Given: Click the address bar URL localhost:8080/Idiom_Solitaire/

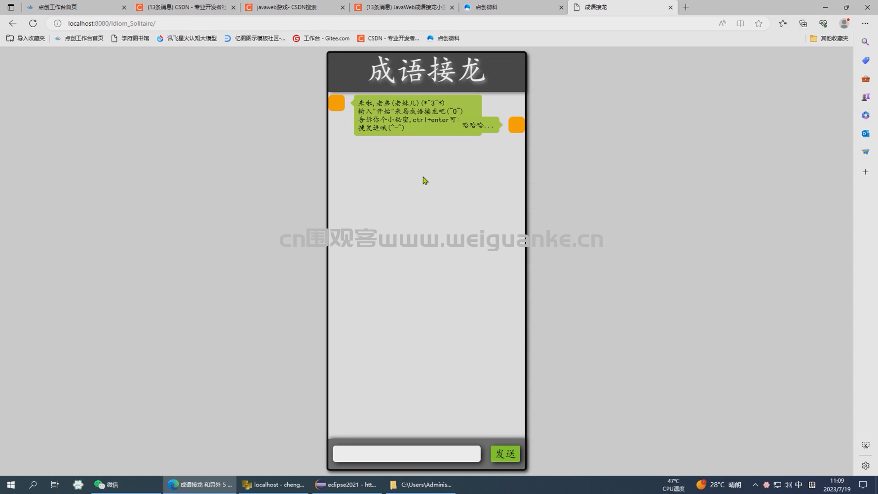Looking at the screenshot, I should click(112, 23).
